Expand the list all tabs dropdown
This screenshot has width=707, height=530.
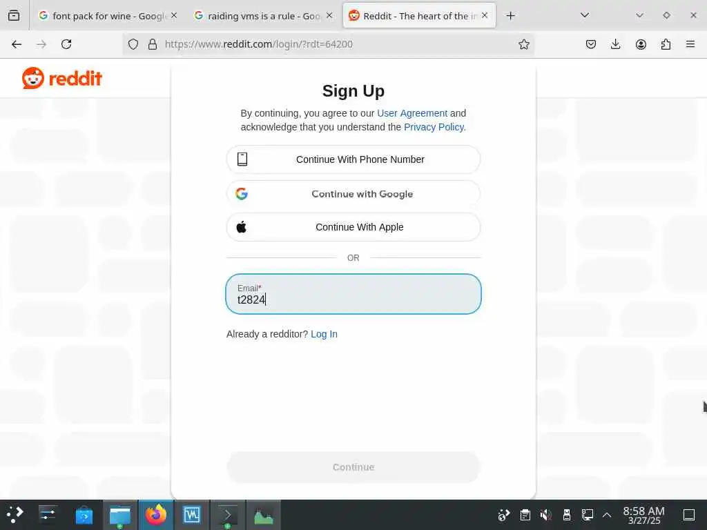click(585, 15)
